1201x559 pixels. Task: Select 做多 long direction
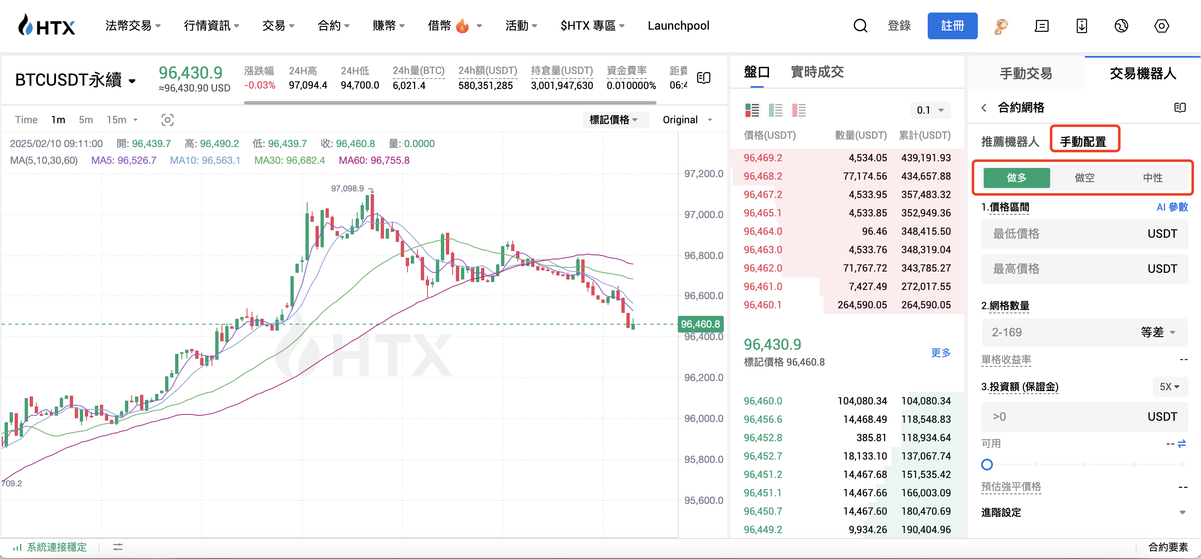pyautogui.click(x=1016, y=178)
